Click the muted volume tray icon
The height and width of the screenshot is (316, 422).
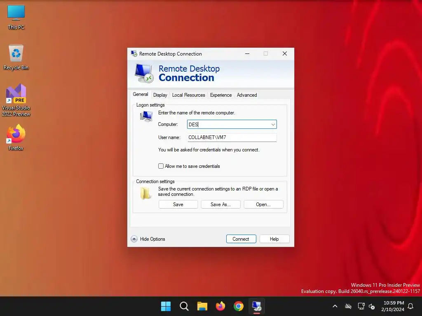(372, 306)
